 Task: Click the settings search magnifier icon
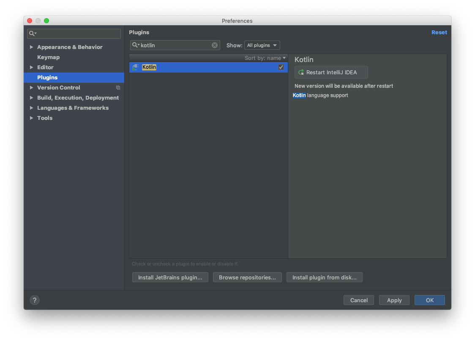pos(32,33)
